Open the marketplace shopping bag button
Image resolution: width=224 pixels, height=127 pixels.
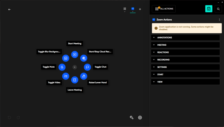point(209,9)
